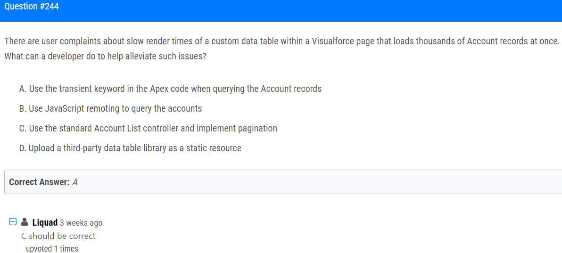The image size is (562, 253).
Task: Select answer B about JavaScript remoting
Action: [110, 108]
